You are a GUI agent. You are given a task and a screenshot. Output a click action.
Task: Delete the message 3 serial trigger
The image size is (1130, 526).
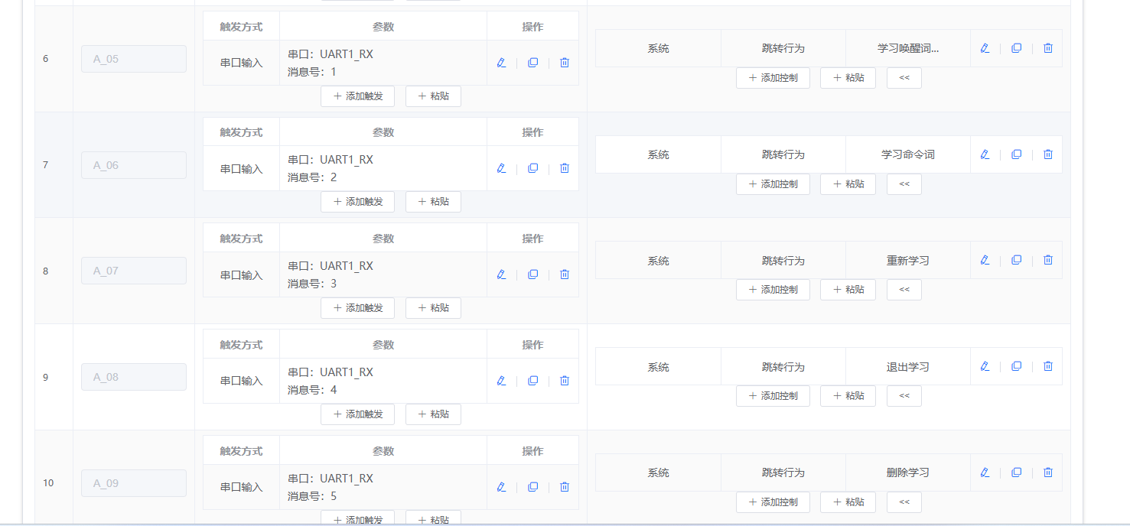pyautogui.click(x=564, y=274)
